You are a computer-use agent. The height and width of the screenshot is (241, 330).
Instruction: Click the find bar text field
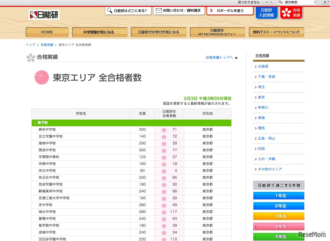pyautogui.click(x=299, y=2)
